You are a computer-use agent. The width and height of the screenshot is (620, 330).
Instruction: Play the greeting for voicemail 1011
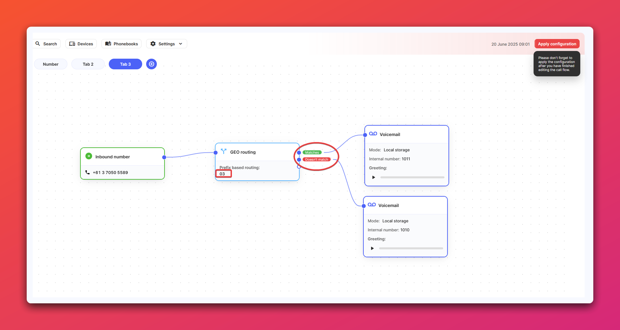coord(374,177)
